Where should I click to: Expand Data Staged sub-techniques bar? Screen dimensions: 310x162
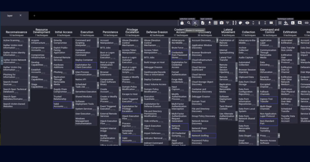coord(258,136)
